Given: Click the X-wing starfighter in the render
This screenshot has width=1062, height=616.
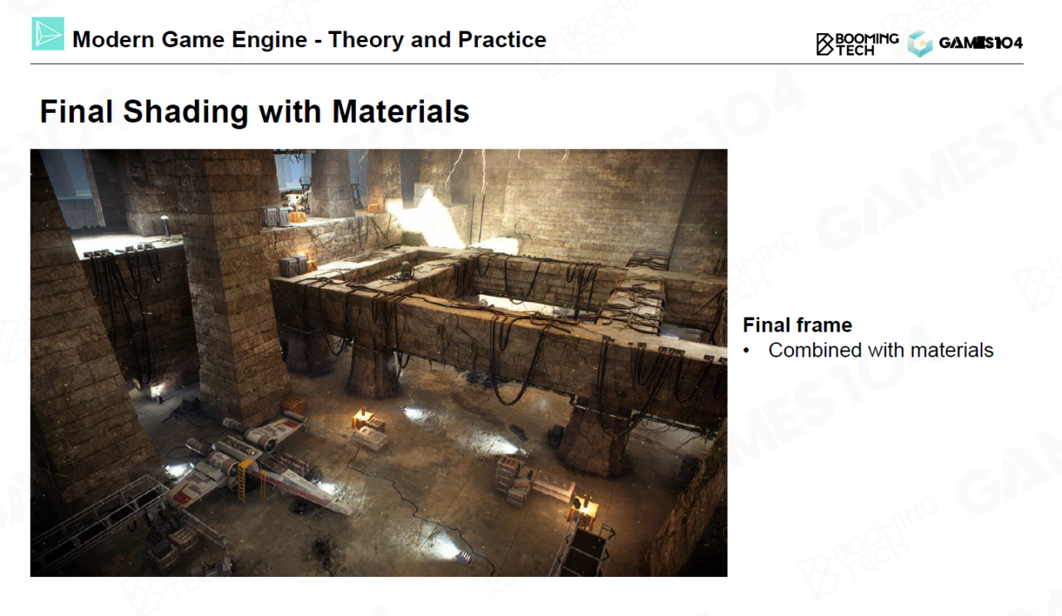Looking at the screenshot, I should 265,464.
